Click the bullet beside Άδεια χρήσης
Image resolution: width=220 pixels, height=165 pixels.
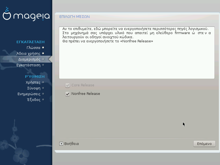coord(43,53)
